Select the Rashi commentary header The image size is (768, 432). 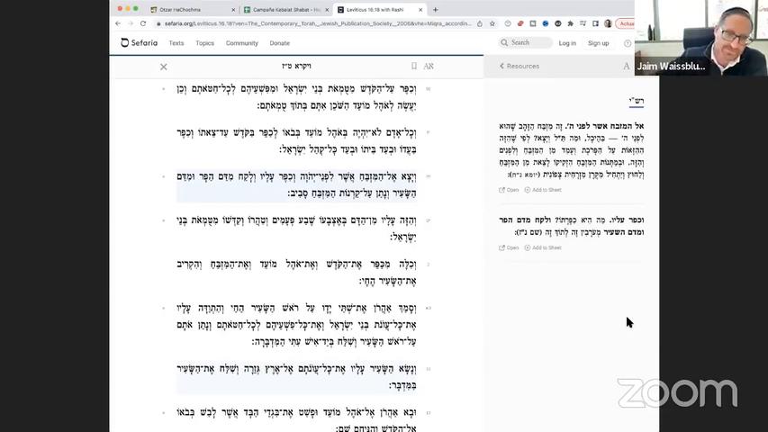pyautogui.click(x=637, y=102)
